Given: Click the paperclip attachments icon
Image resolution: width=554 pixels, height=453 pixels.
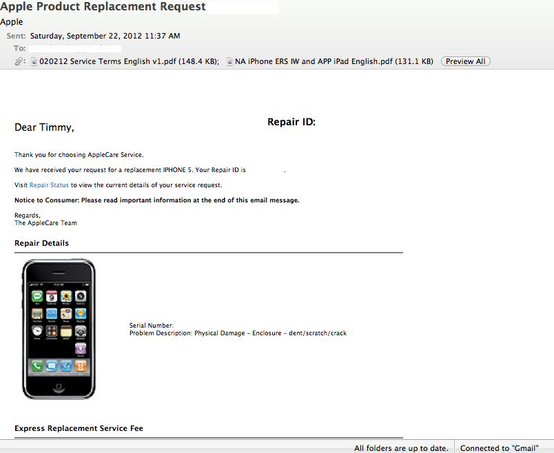Looking at the screenshot, I should pyautogui.click(x=19, y=61).
